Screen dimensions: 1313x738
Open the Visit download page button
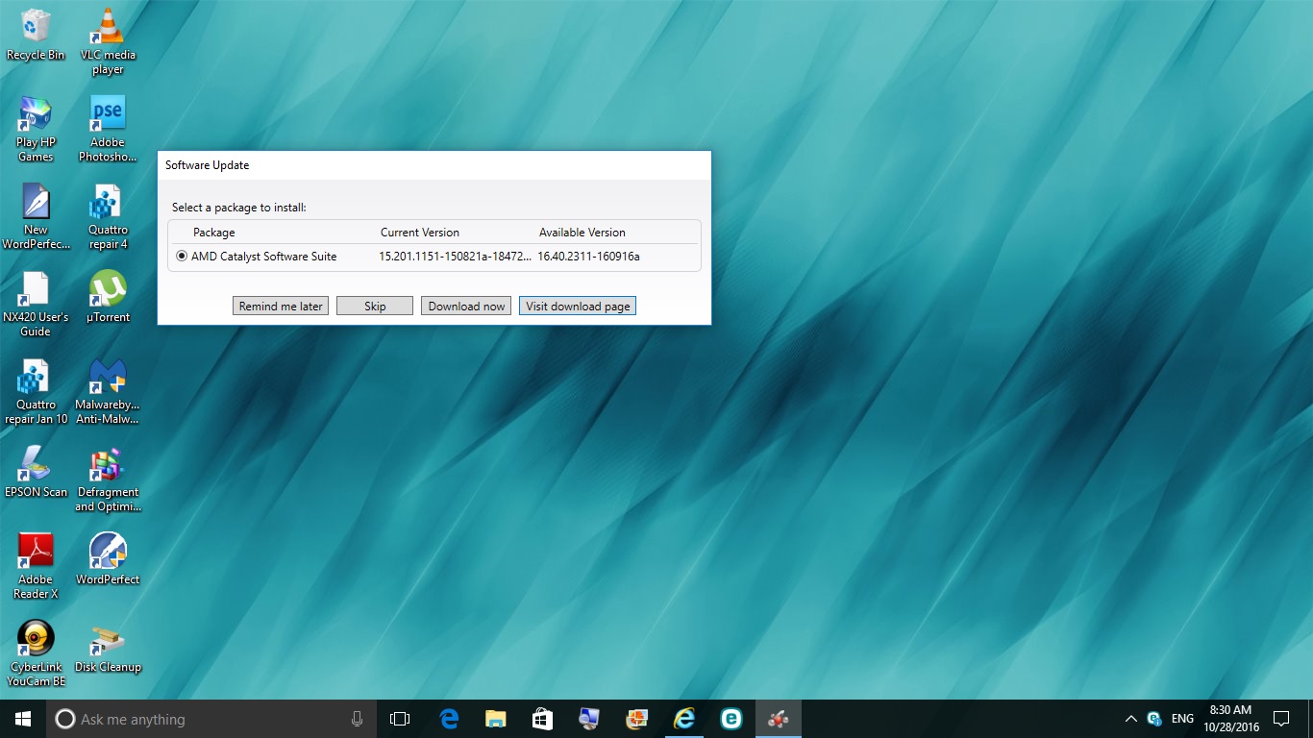coord(578,306)
